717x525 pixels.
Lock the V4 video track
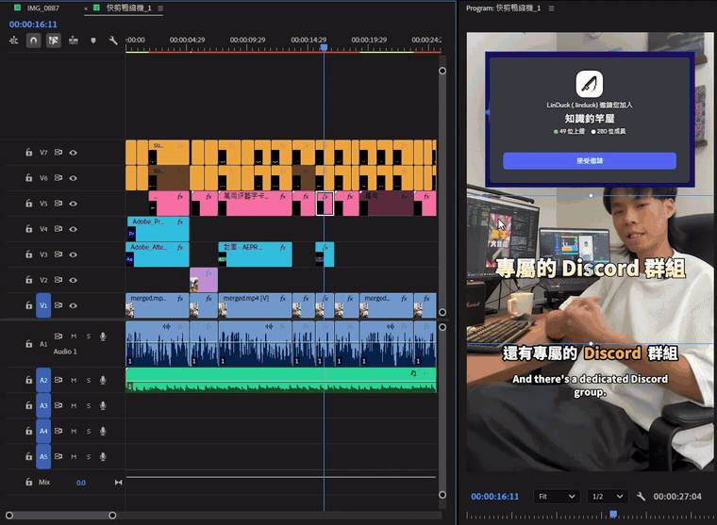coord(29,229)
